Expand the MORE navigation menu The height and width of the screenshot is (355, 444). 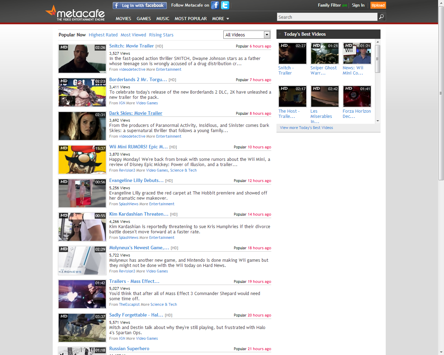[221, 19]
